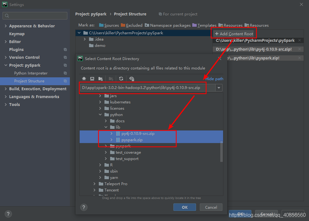Viewport: 309px width, 221px height.
Task: Expand Build, Execution, Deployment group
Action: pos(6,89)
